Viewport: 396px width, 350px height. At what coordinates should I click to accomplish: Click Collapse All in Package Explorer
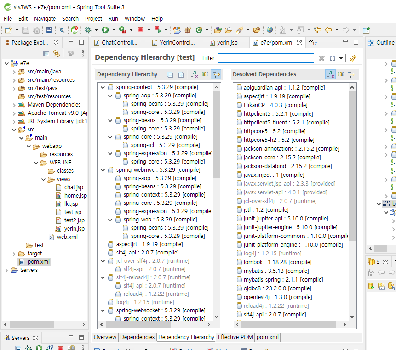click(x=46, y=53)
